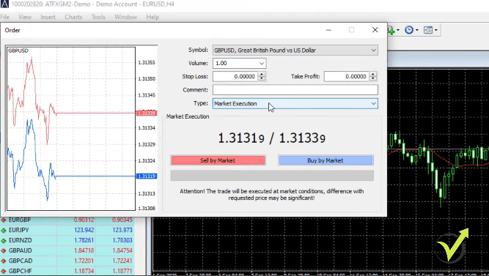The height and width of the screenshot is (276, 489).
Task: Close the Order dialog
Action: [375, 30]
